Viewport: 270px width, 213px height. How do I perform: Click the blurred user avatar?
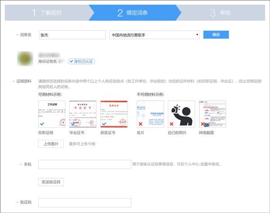point(25,59)
